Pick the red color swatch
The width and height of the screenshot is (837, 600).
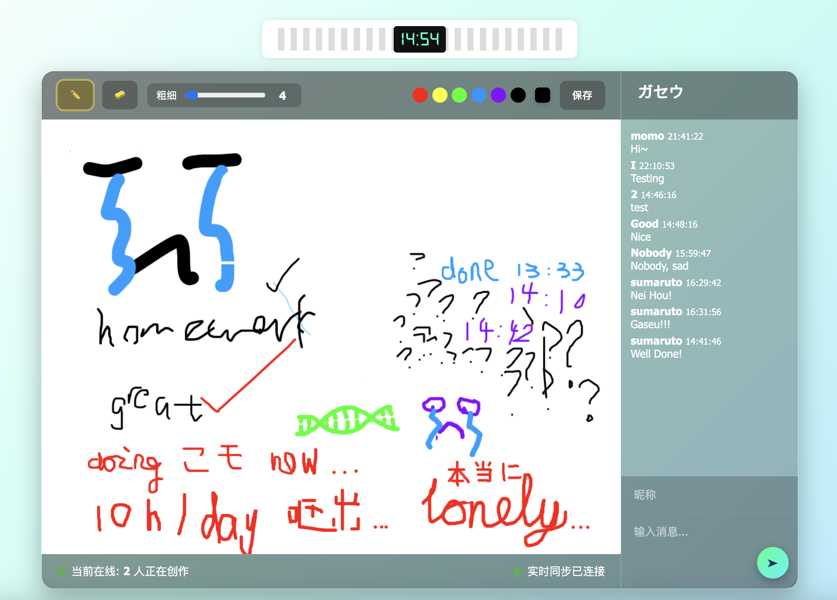coord(420,95)
